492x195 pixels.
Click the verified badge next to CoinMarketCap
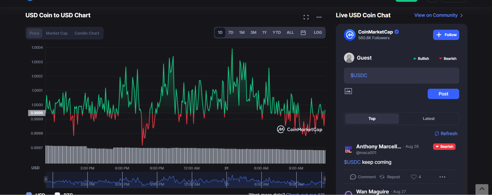click(397, 32)
